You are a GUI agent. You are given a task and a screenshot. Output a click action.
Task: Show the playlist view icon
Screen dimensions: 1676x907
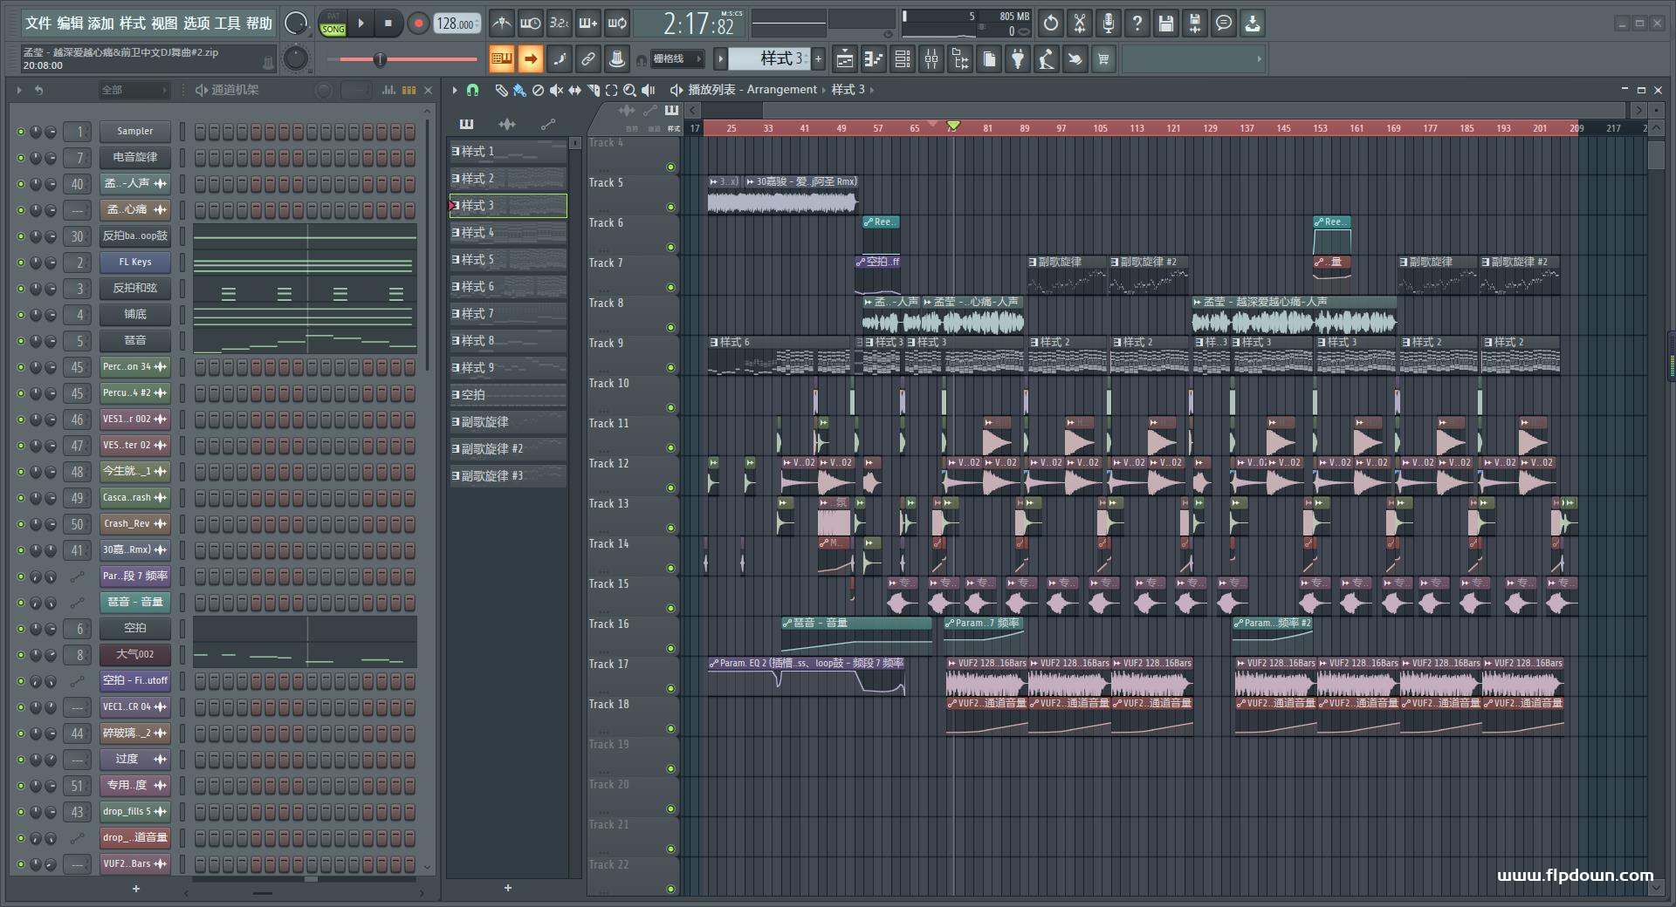pyautogui.click(x=845, y=59)
